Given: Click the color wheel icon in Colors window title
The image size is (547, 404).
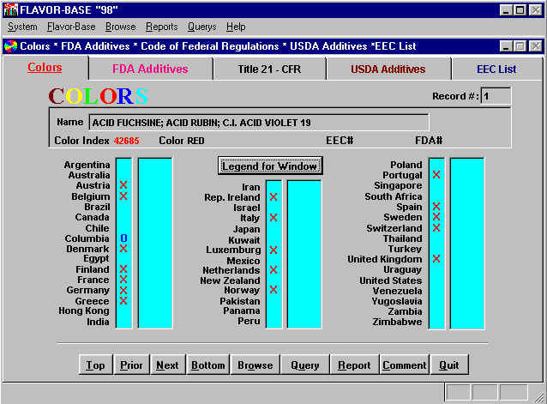Looking at the screenshot, I should click(10, 46).
